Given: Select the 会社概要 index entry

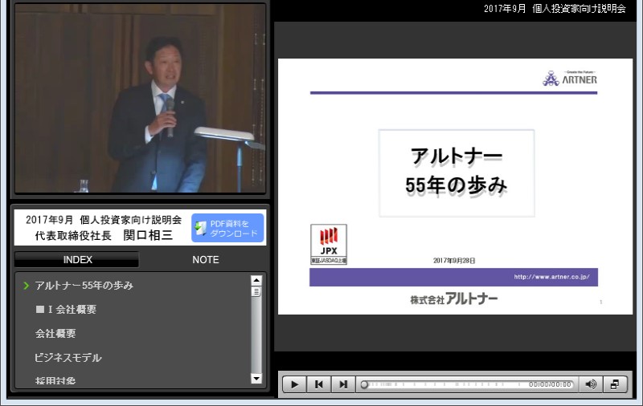Looking at the screenshot, I should point(55,334).
